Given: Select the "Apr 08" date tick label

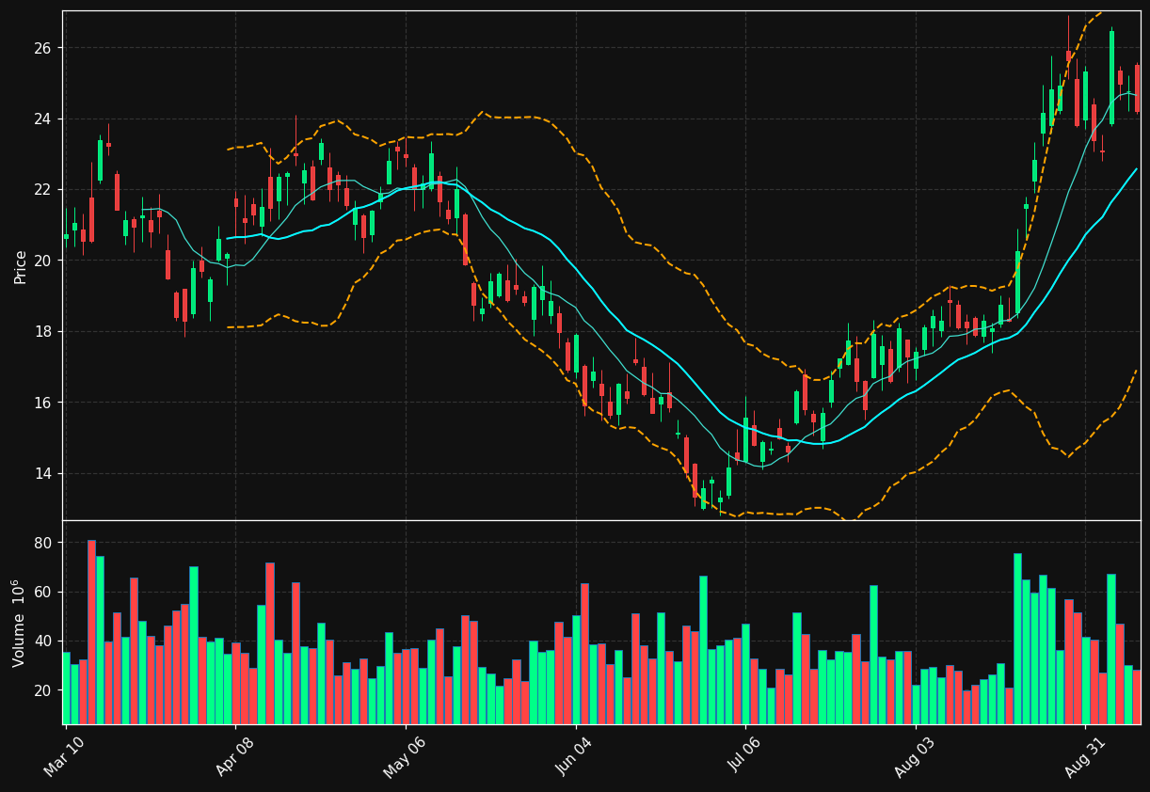Looking at the screenshot, I should [x=236, y=755].
